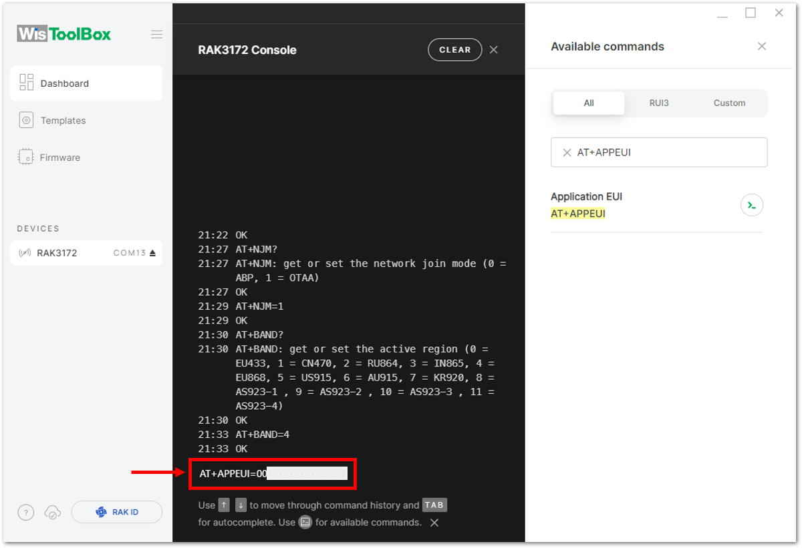The image size is (802, 548).
Task: Open available commands via hint icon
Action: [x=305, y=522]
